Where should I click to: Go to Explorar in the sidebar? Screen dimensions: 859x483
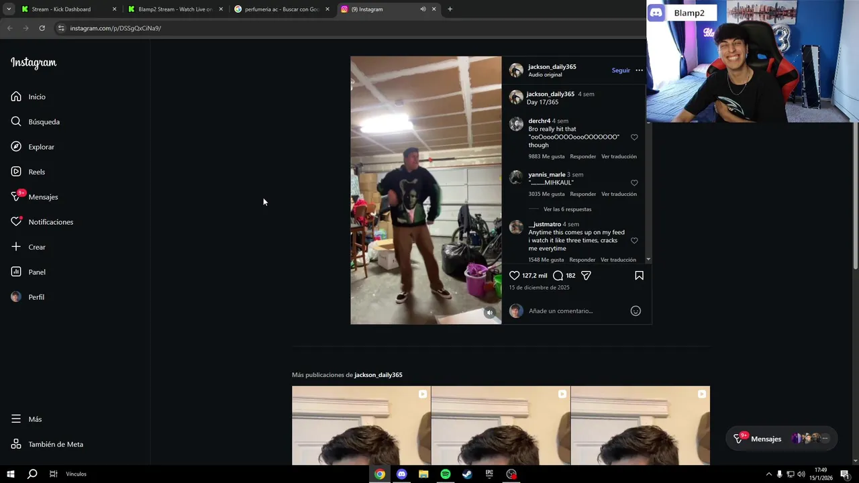click(x=33, y=147)
